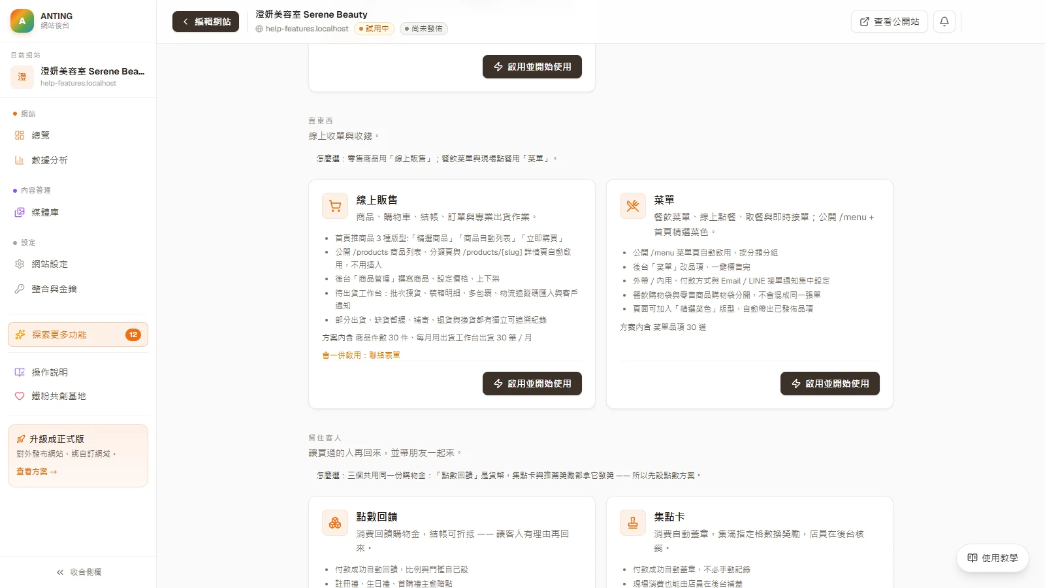Click the 媒體庫 image icon
The height and width of the screenshot is (588, 1045).
20,212
